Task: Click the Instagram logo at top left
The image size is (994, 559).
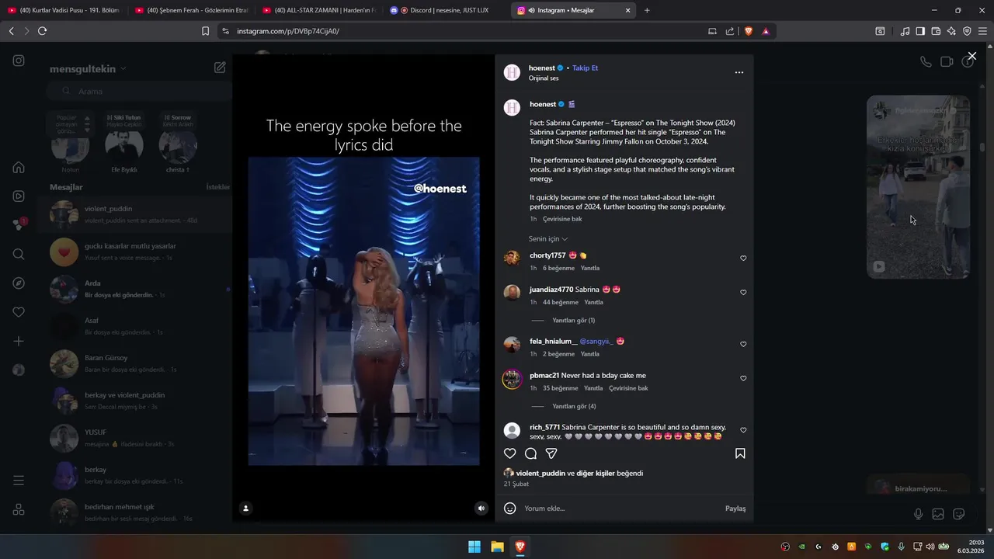Action: coord(19,61)
